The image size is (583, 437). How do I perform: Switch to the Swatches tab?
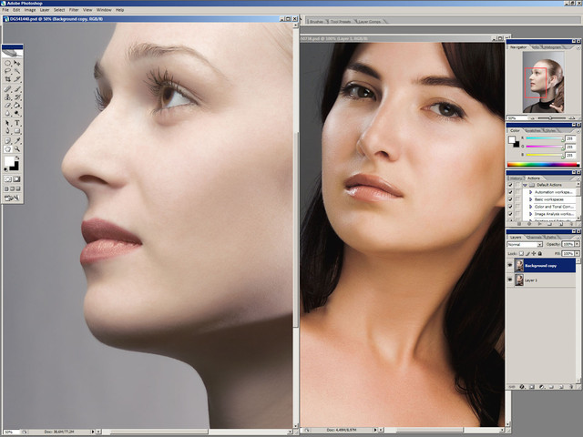[532, 130]
